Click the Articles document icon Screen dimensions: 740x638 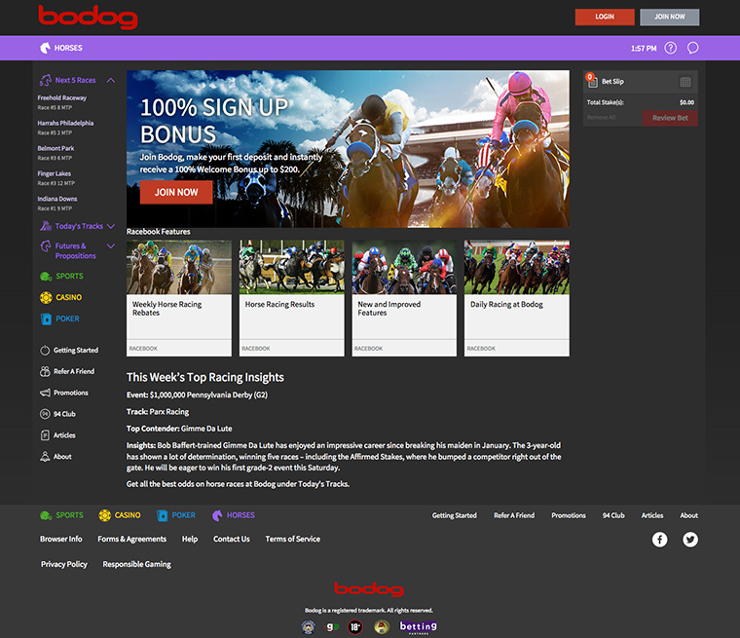[45, 435]
